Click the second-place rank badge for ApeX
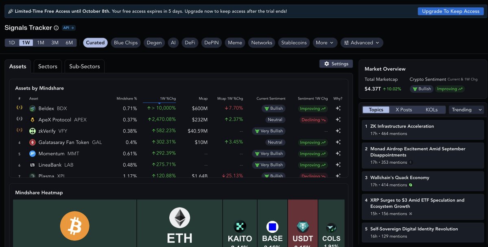The height and width of the screenshot is (247, 488). point(19,119)
